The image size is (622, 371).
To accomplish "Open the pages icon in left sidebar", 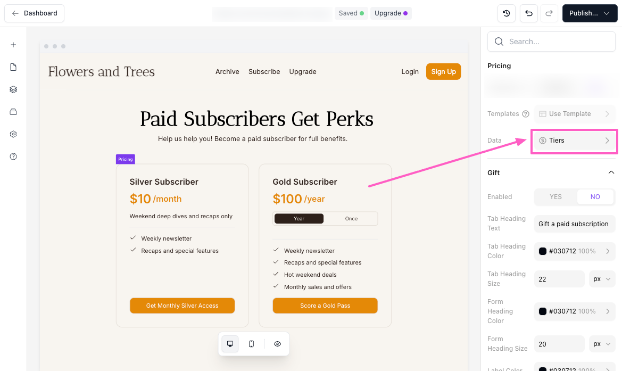I will point(13,67).
